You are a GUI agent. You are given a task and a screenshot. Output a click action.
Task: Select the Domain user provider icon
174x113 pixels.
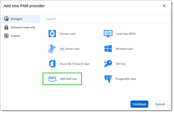coord(52,34)
